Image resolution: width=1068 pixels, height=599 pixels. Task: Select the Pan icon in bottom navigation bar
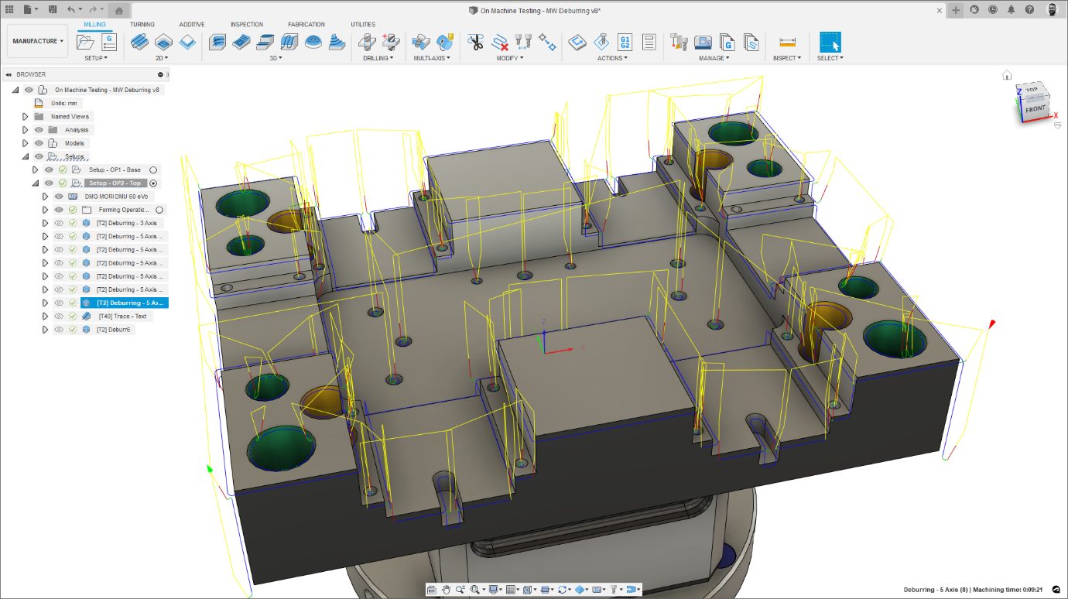coord(447,588)
